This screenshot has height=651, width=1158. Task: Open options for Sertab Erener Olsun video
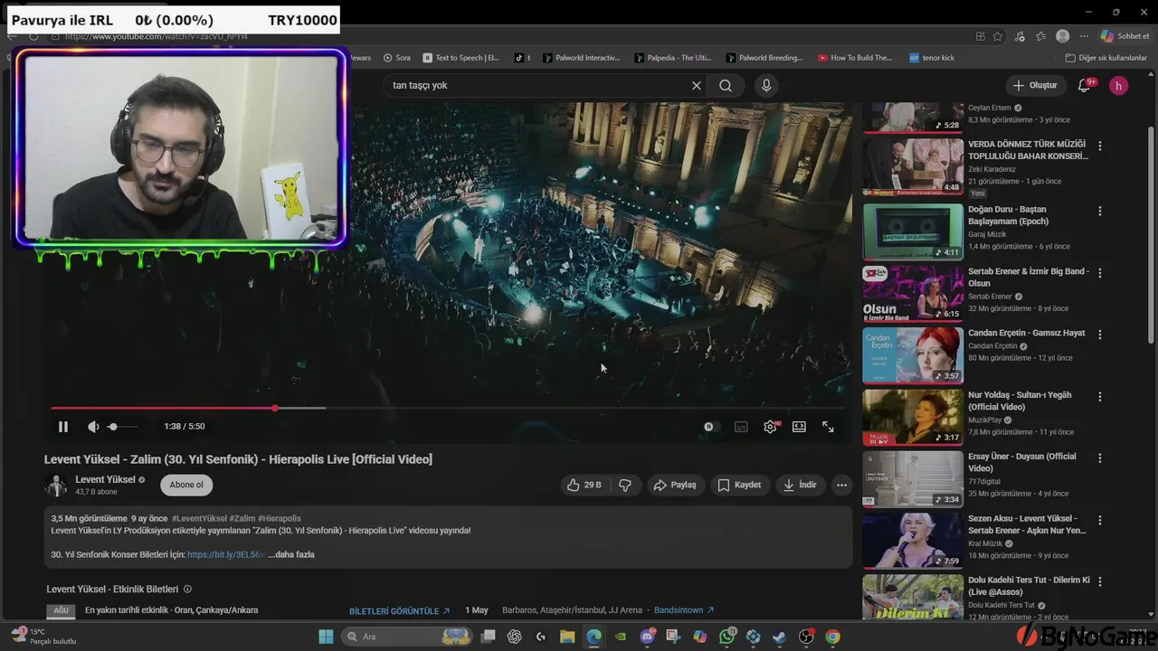1100,273
